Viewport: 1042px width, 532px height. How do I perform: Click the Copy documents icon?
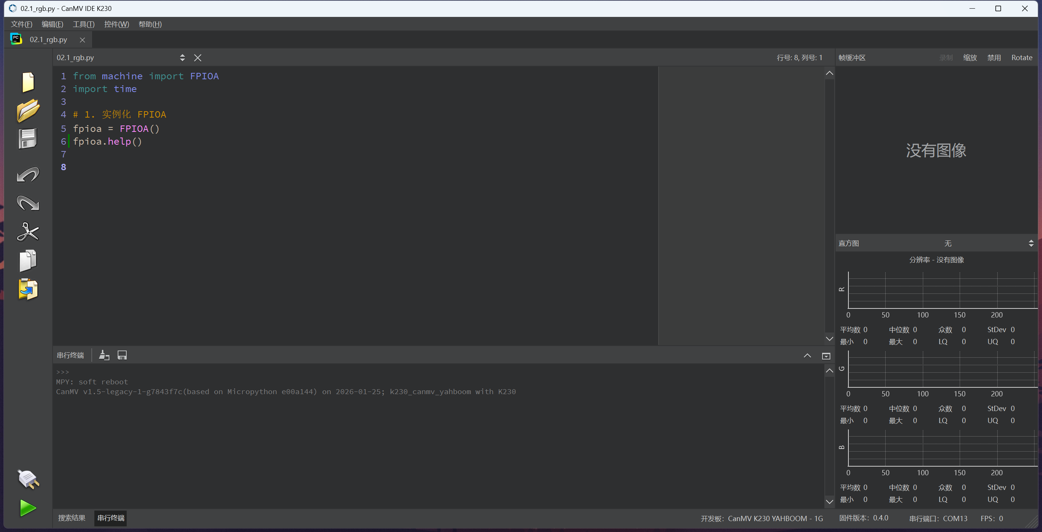28,261
